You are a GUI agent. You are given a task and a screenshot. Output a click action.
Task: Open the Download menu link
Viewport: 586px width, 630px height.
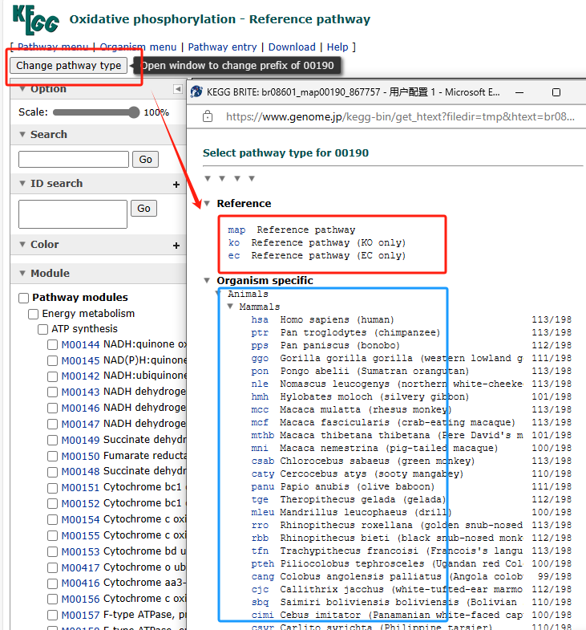tap(292, 47)
